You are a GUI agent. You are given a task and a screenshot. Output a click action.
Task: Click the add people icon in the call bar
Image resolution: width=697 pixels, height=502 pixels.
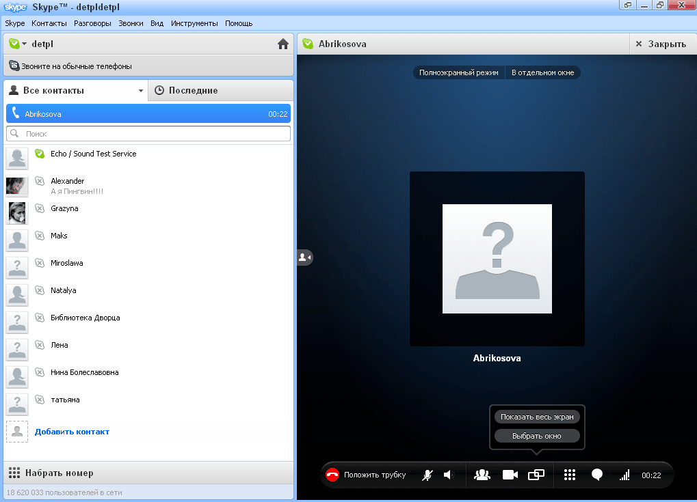click(x=482, y=475)
